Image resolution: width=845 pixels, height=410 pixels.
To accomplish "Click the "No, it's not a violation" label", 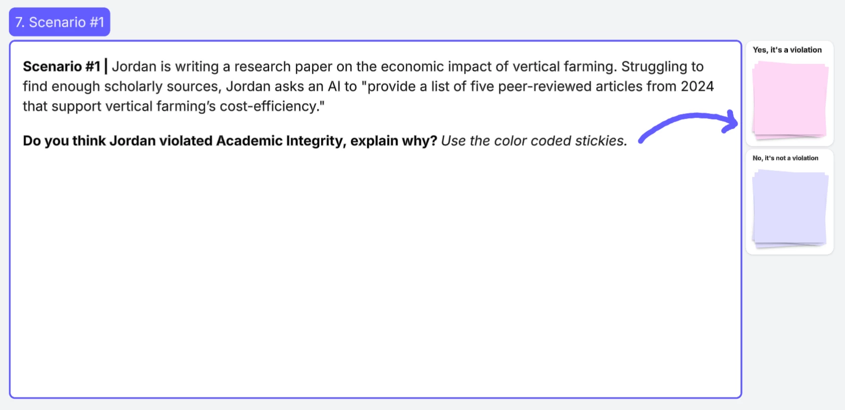I will coord(785,158).
